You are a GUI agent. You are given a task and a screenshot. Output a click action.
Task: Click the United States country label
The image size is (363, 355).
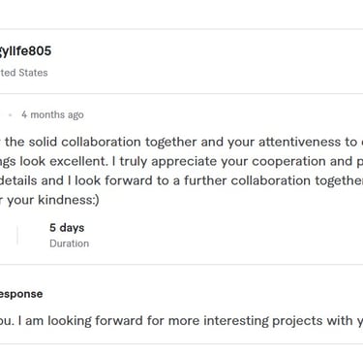(24, 73)
